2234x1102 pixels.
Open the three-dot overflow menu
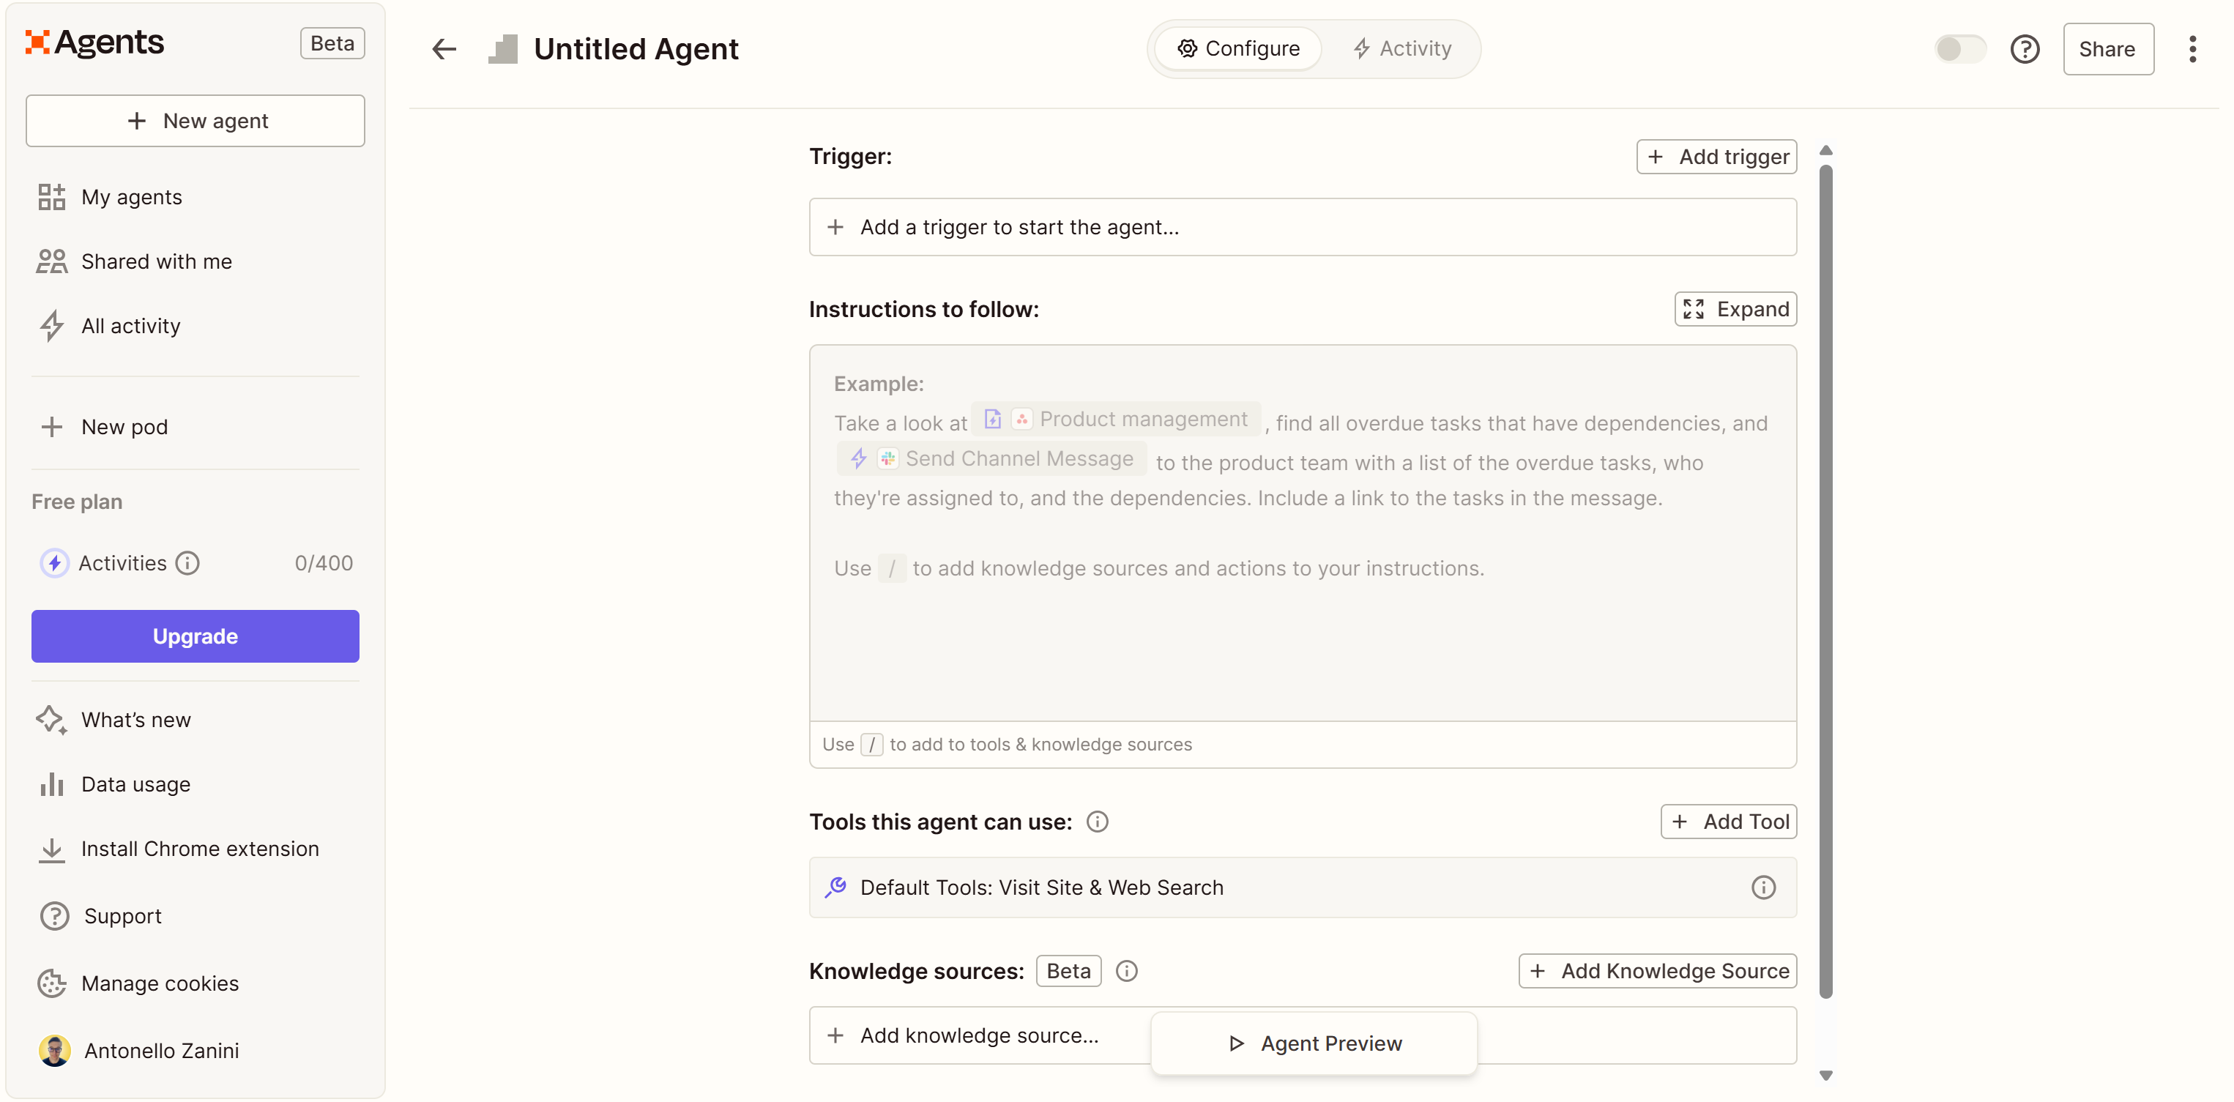point(2193,49)
